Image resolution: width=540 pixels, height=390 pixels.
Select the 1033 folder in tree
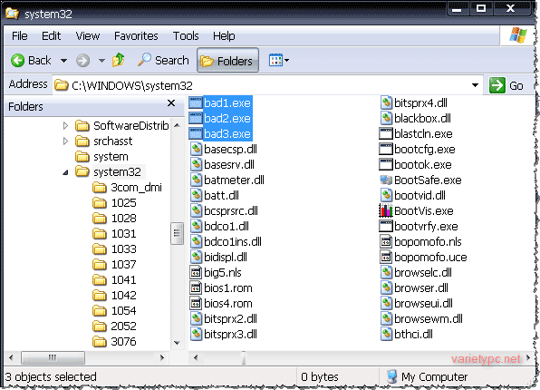coord(115,249)
